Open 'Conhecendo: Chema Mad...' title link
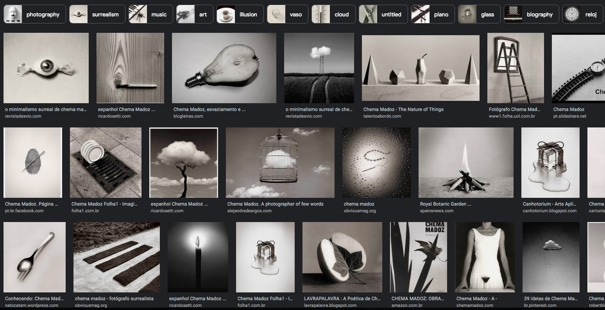The image size is (605, 310). (x=34, y=299)
